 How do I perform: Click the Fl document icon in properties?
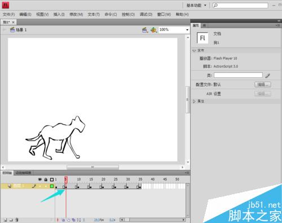tap(202, 38)
